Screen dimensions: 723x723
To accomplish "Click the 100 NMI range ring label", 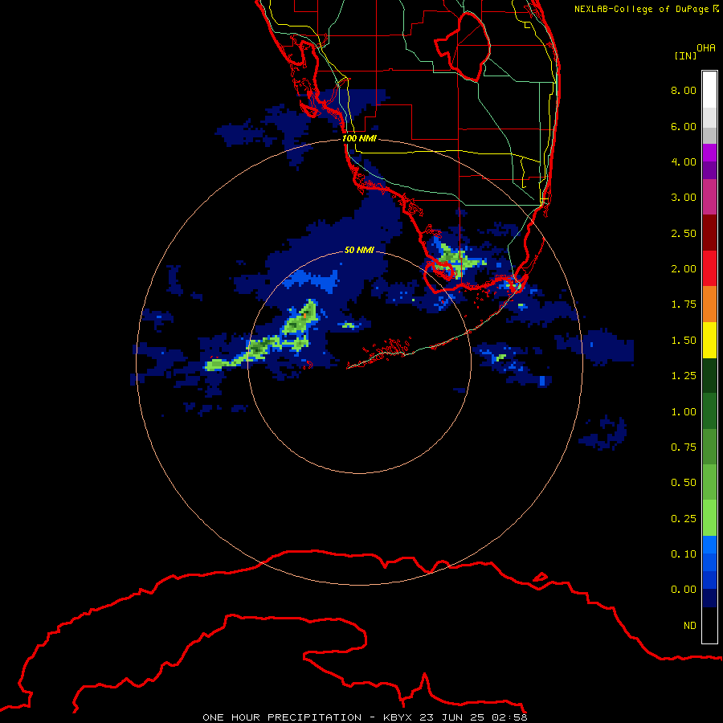I will coord(359,138).
